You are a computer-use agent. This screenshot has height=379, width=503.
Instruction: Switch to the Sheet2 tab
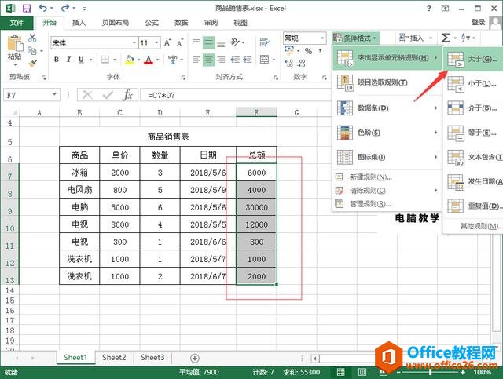[x=114, y=358]
